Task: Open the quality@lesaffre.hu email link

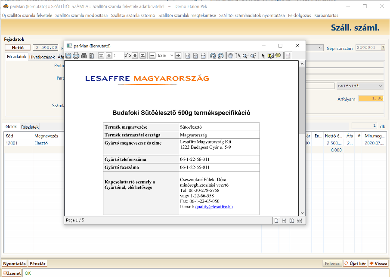Action: tap(214, 207)
